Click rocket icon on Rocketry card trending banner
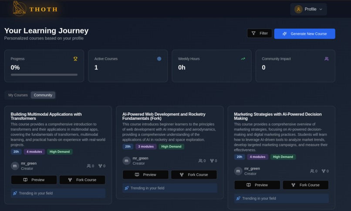Image resolution: width=351 pixels, height=211 pixels. click(127, 188)
